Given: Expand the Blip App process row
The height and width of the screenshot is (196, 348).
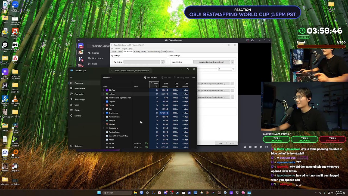Looking at the screenshot, I should pos(104,90).
